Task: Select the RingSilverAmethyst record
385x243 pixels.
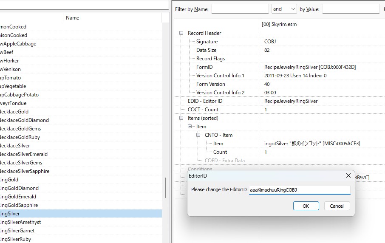Action: [20, 222]
